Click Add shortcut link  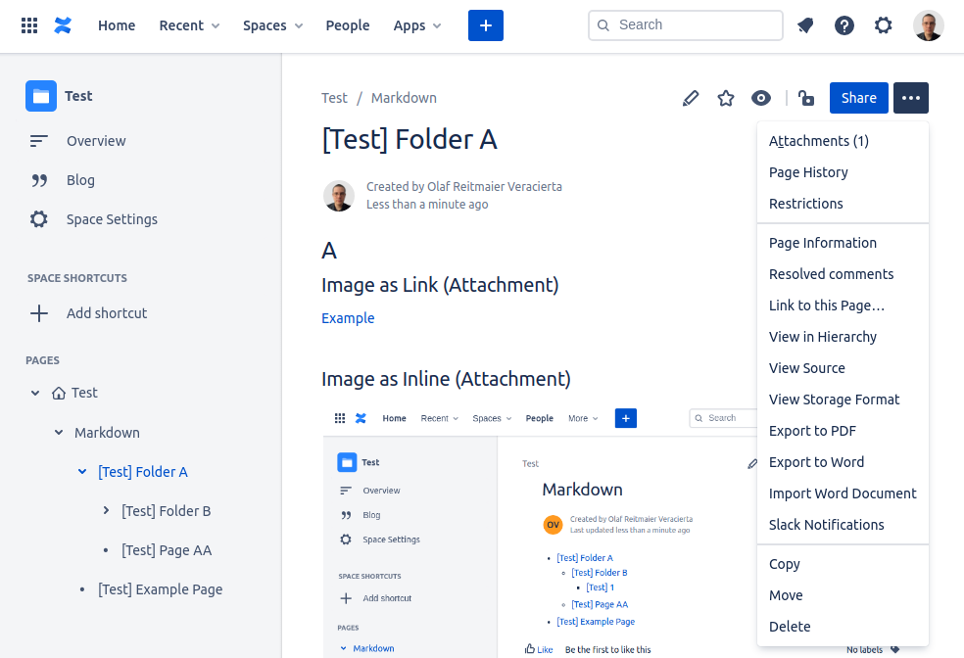(107, 313)
